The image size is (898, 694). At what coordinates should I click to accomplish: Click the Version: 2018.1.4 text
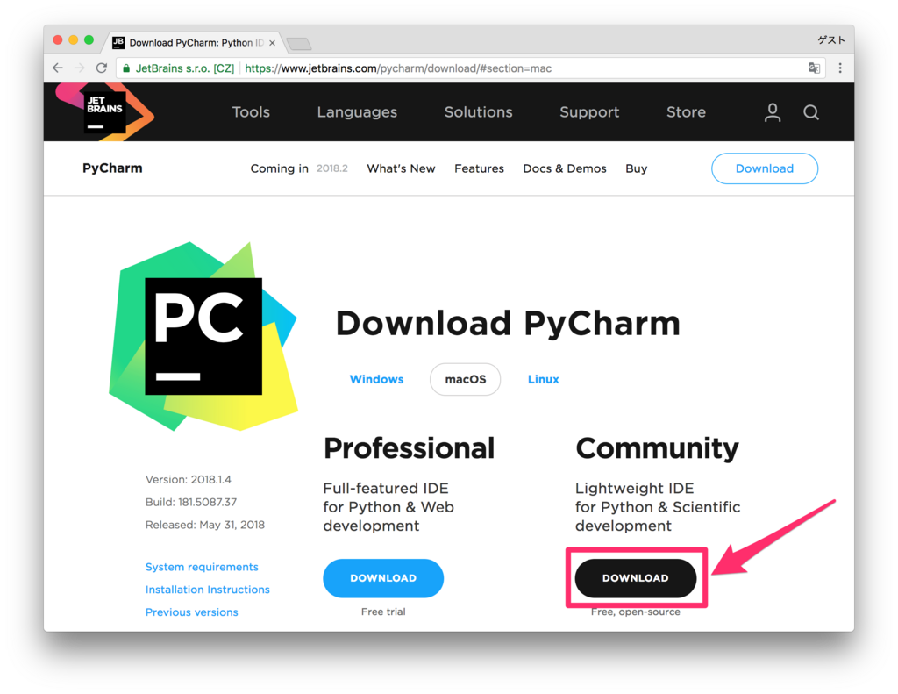coord(189,480)
